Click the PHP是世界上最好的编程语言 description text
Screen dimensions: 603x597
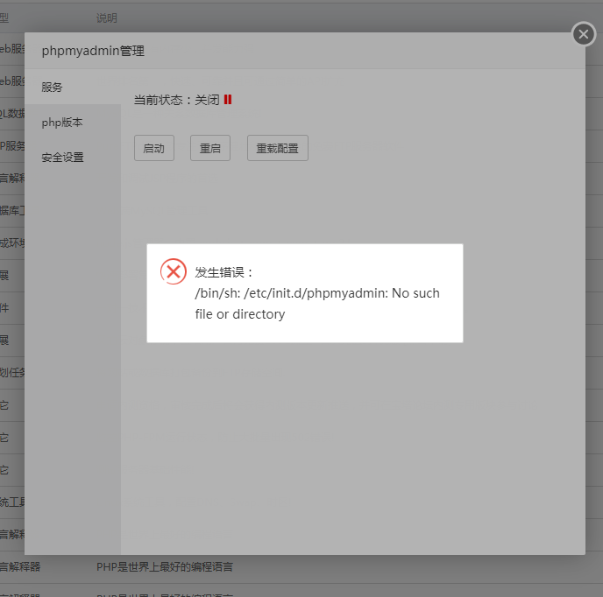(165, 566)
